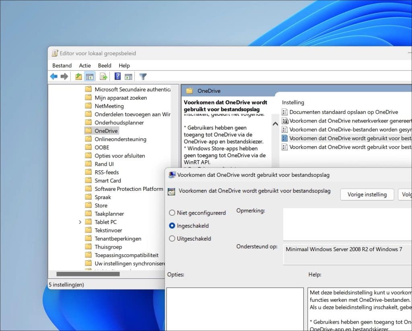412x331 pixels.
Task: Click the icon beside Documenten standaard opslaan
Action: click(x=284, y=112)
